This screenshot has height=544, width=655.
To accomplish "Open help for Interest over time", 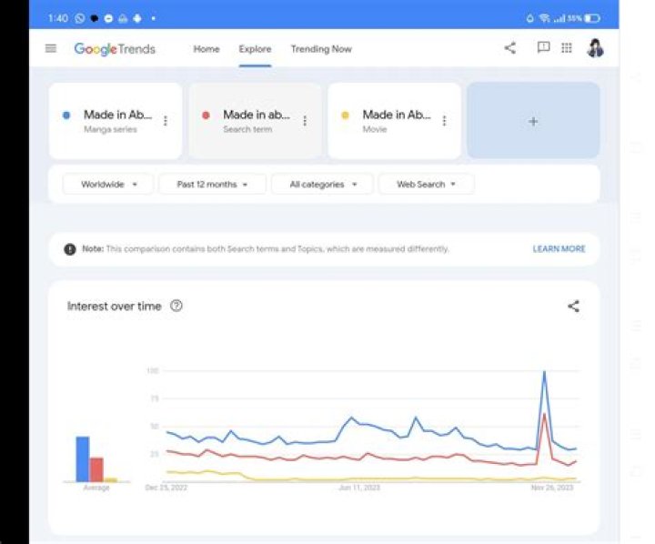I will pyautogui.click(x=176, y=307).
